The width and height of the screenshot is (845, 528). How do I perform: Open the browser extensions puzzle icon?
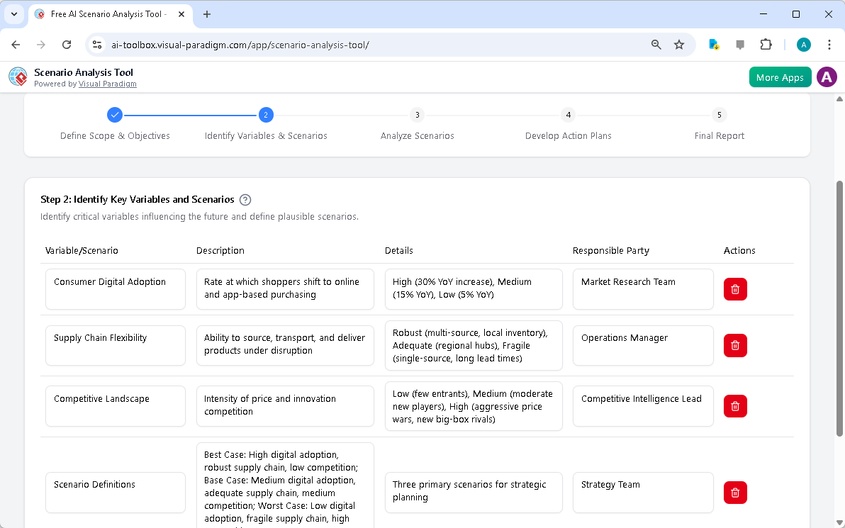click(x=766, y=44)
